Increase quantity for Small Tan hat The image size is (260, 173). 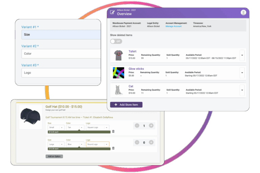151,126
